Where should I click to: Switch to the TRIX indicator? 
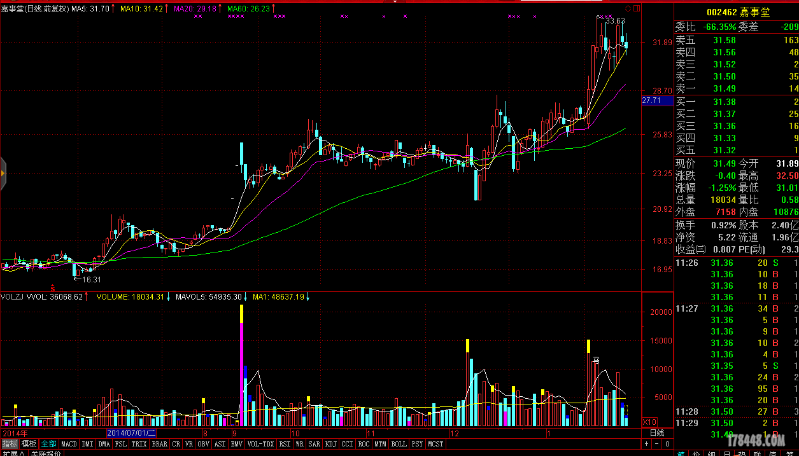tap(139, 444)
